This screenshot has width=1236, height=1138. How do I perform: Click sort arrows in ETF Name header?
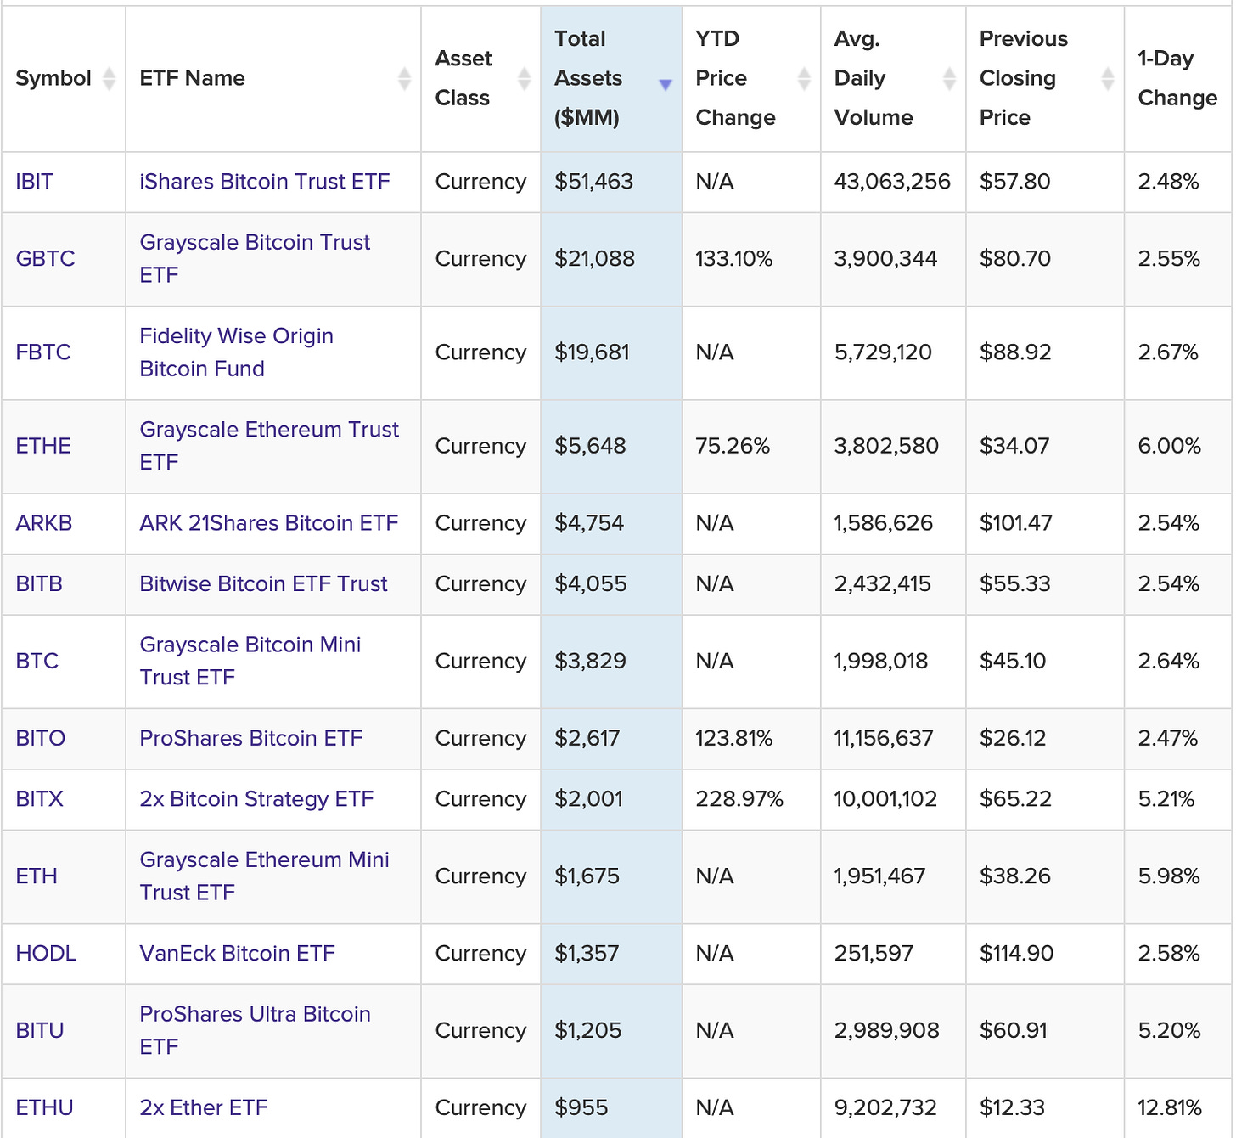[404, 78]
